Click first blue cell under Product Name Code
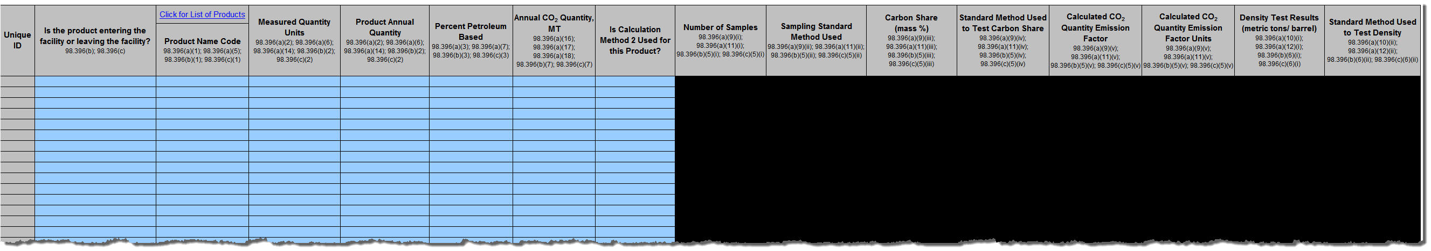The height and width of the screenshot is (251, 1431). 202,82
